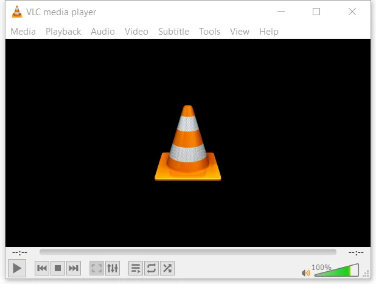Click the remaining time label at right
The width and height of the screenshot is (376, 284).
pos(356,252)
